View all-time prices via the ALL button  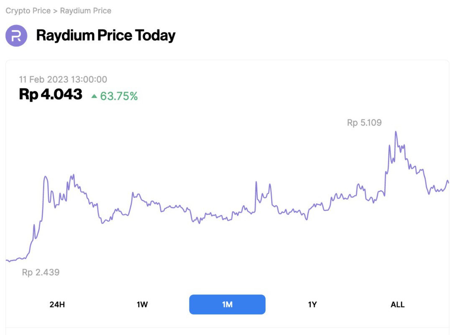397,304
